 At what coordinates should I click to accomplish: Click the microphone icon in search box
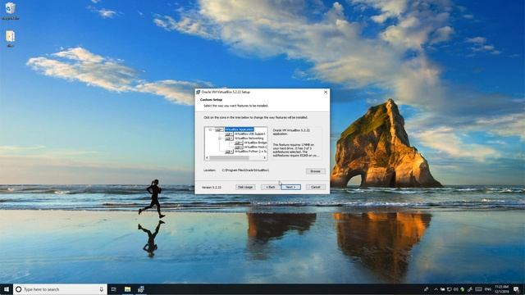click(102, 289)
